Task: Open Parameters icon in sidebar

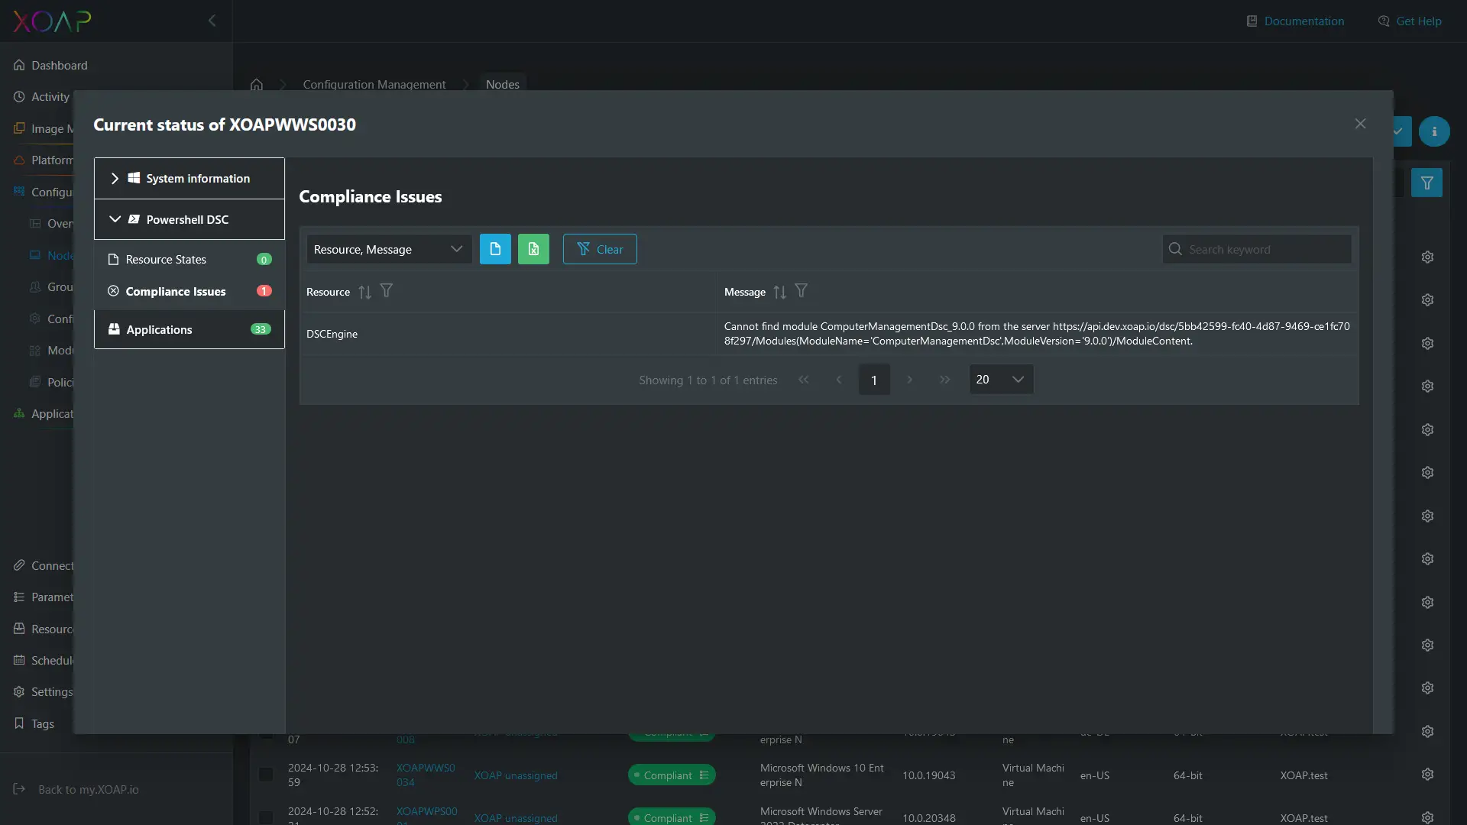Action: coord(19,597)
